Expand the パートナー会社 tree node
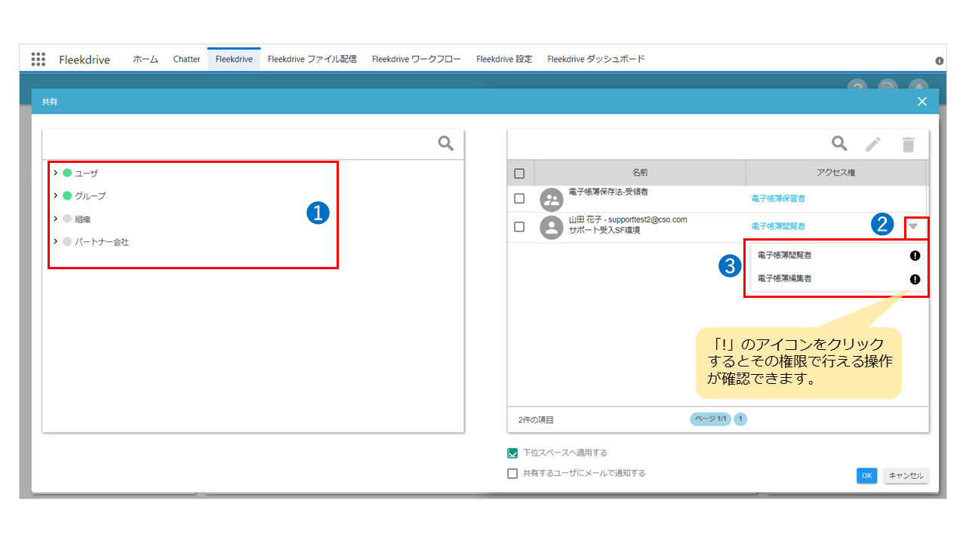966x543 pixels. point(56,241)
